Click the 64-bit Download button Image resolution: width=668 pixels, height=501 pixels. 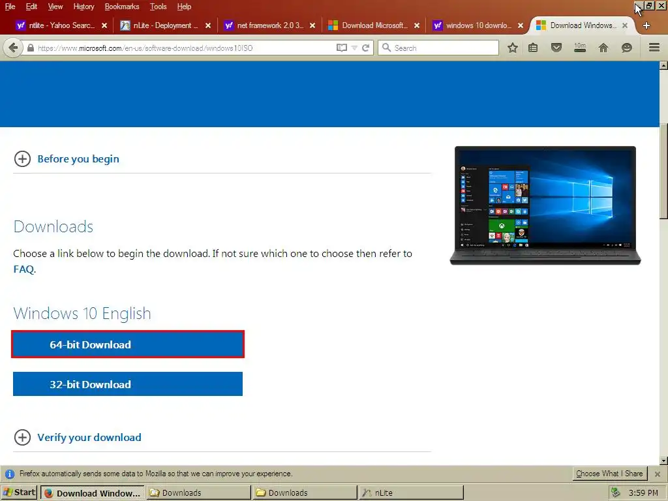pos(128,344)
